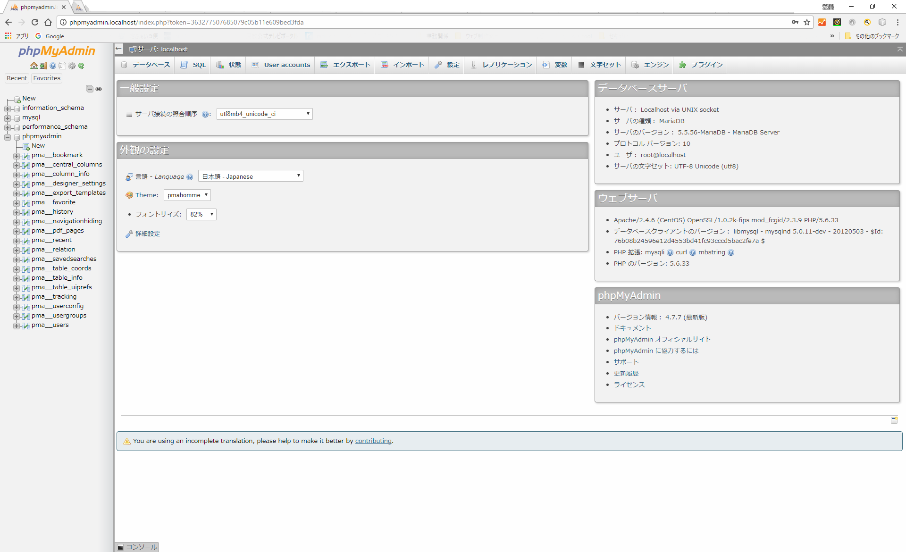Click browser reload button
Image resolution: width=906 pixels, height=552 pixels.
tap(35, 22)
